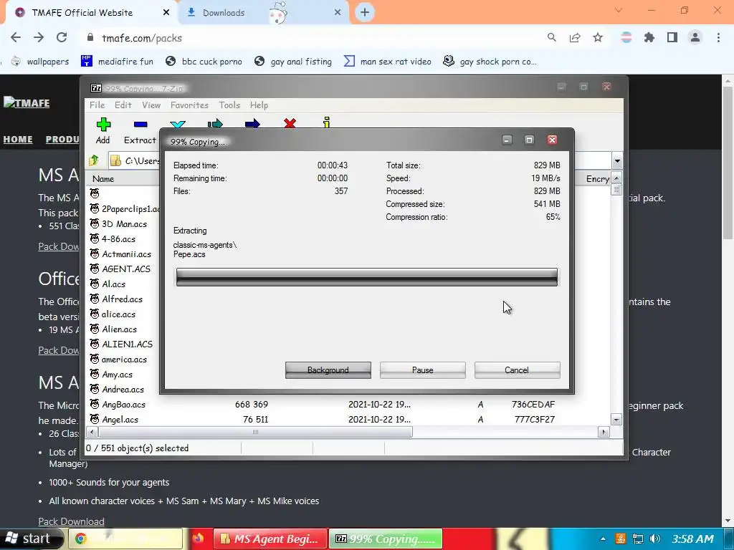
Task: Click the 99% Copying taskbar button
Action: coord(385,539)
